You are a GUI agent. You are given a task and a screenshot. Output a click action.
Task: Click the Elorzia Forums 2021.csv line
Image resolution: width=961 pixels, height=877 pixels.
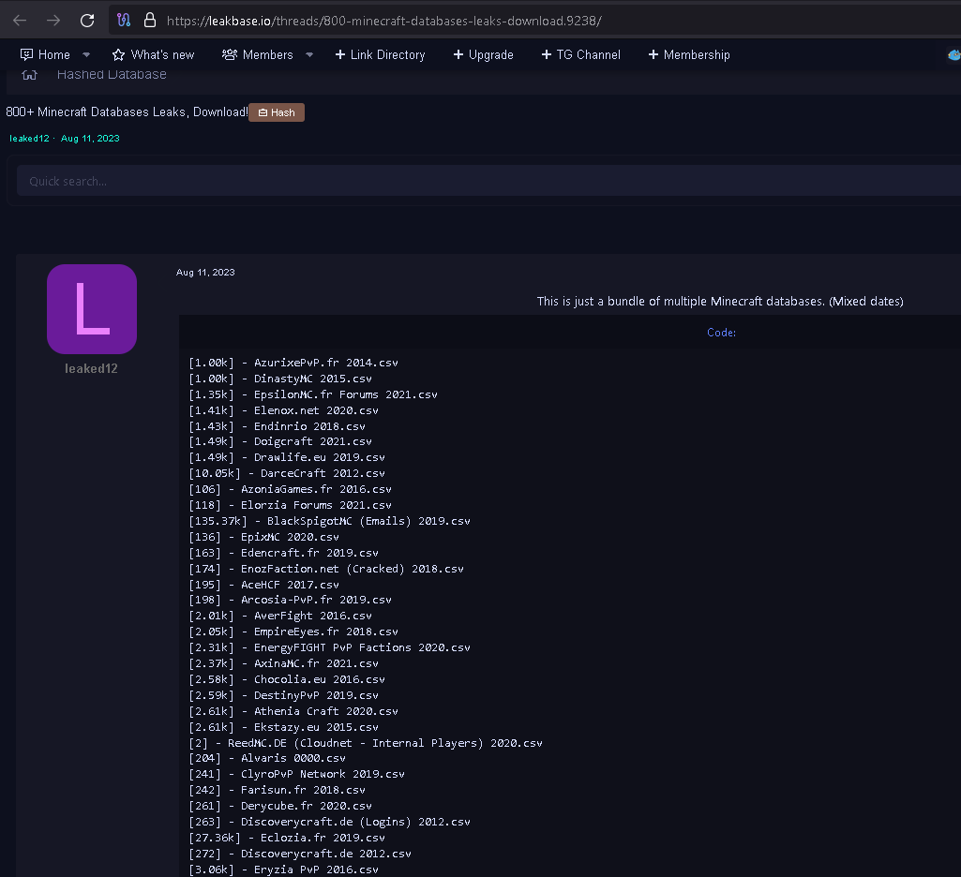[x=291, y=505]
